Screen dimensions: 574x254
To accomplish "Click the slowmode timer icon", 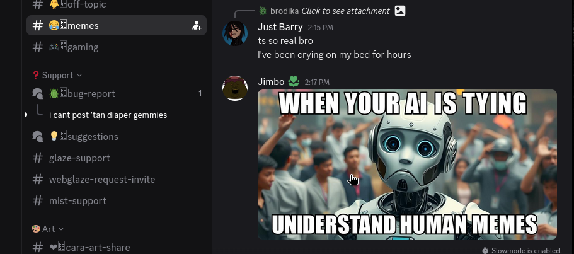I will pos(485,251).
